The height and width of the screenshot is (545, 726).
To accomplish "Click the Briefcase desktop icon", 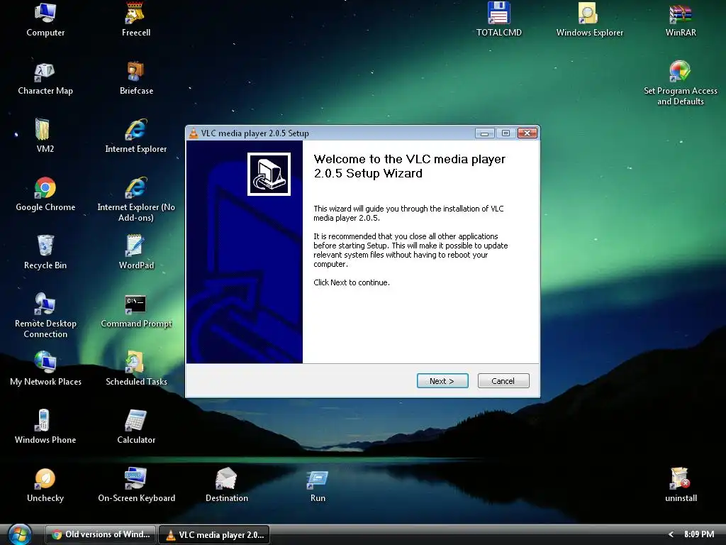I will coord(136,78).
